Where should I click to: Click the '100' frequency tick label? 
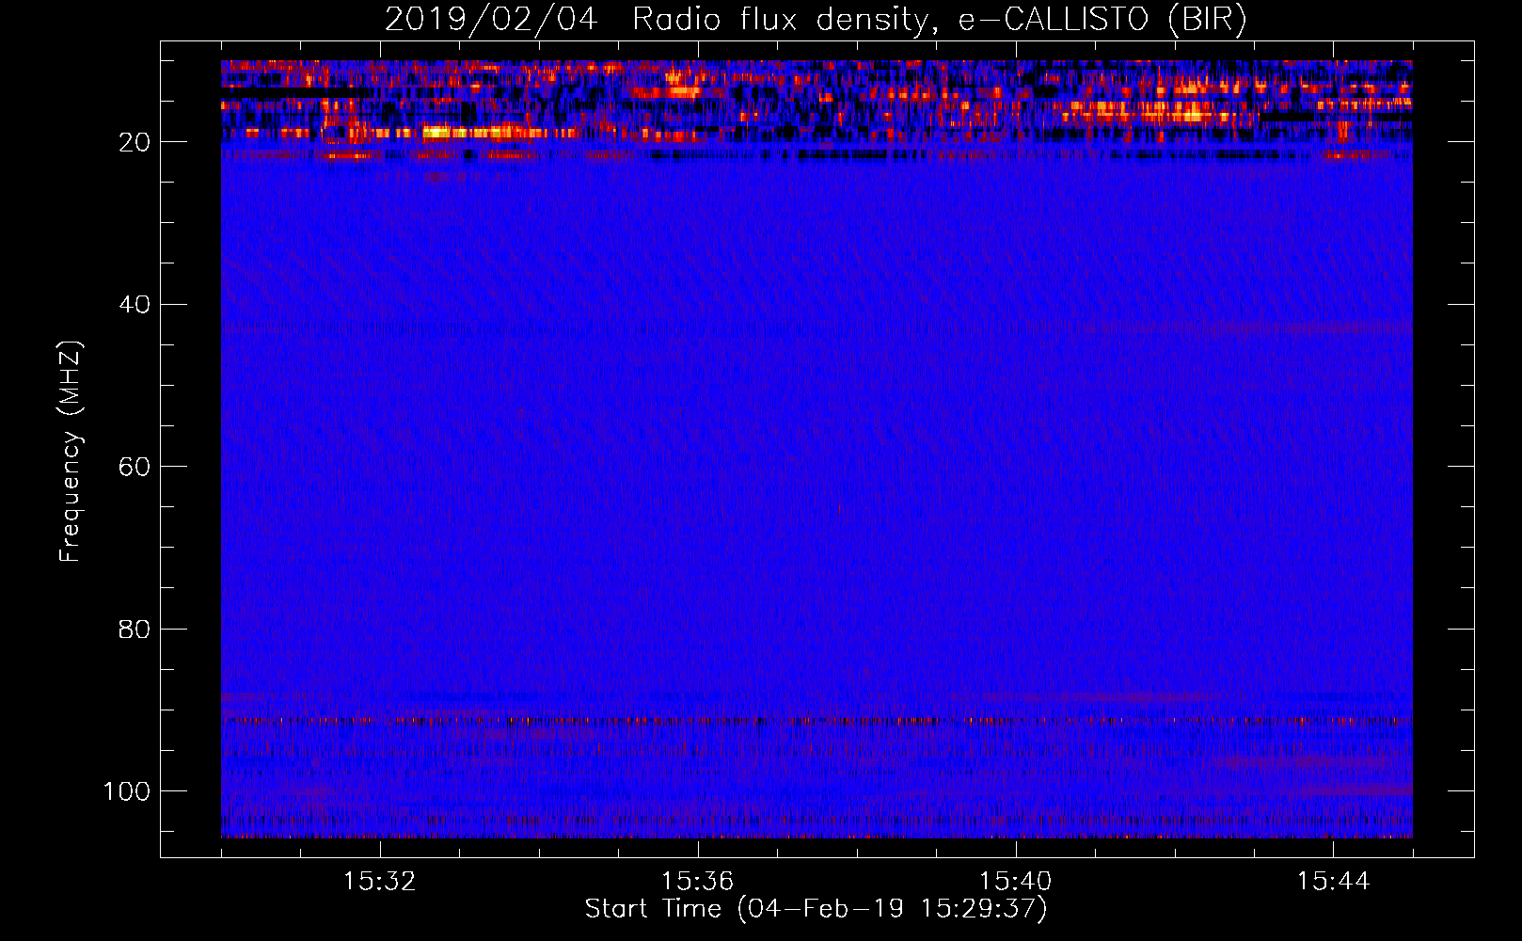click(x=127, y=791)
